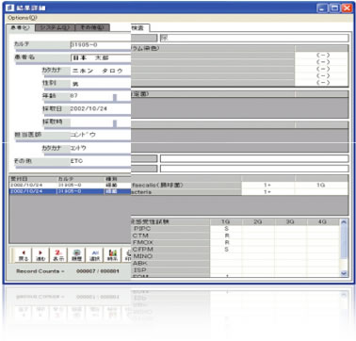The height and width of the screenshot is (341, 356).
Task: Click the その他 value ETC
Action: (76, 161)
